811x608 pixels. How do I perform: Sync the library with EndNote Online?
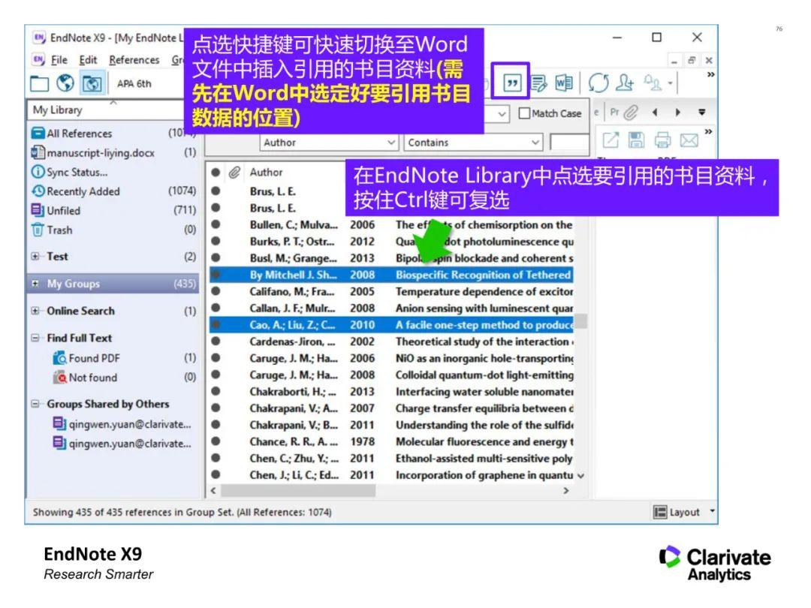click(598, 82)
